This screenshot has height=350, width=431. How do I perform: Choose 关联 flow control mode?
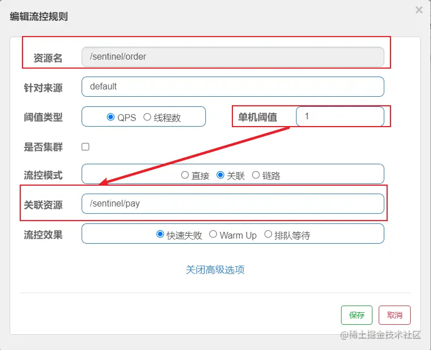point(220,175)
